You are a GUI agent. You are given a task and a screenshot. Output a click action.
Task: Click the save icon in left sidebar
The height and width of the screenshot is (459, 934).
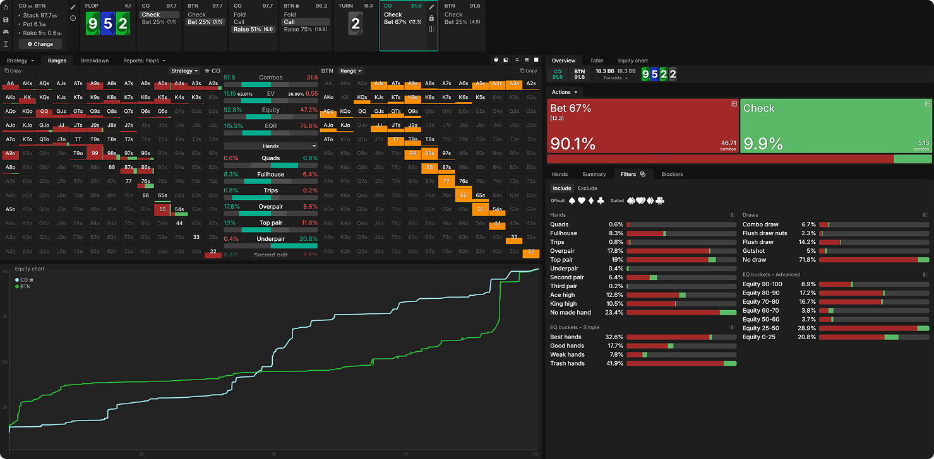tap(6, 20)
